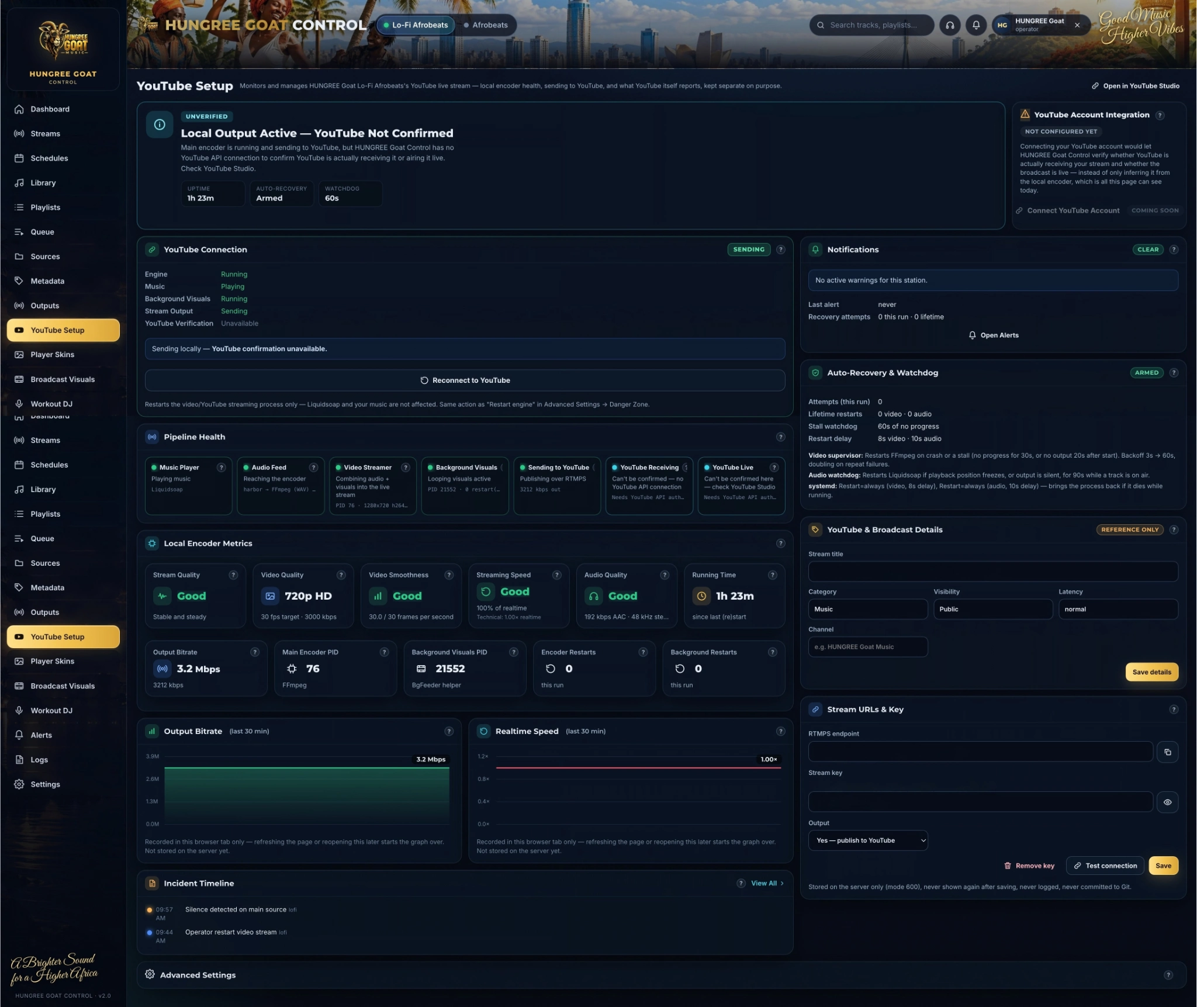Open help for Realtime Speed chart
Screen dimensions: 1197x1007
click(780, 731)
